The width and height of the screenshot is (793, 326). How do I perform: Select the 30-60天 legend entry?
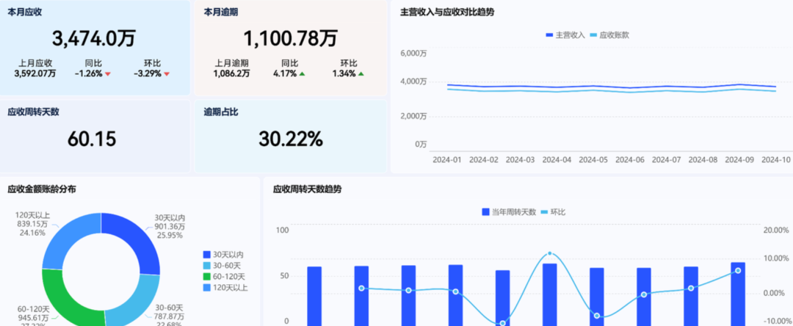point(225,266)
